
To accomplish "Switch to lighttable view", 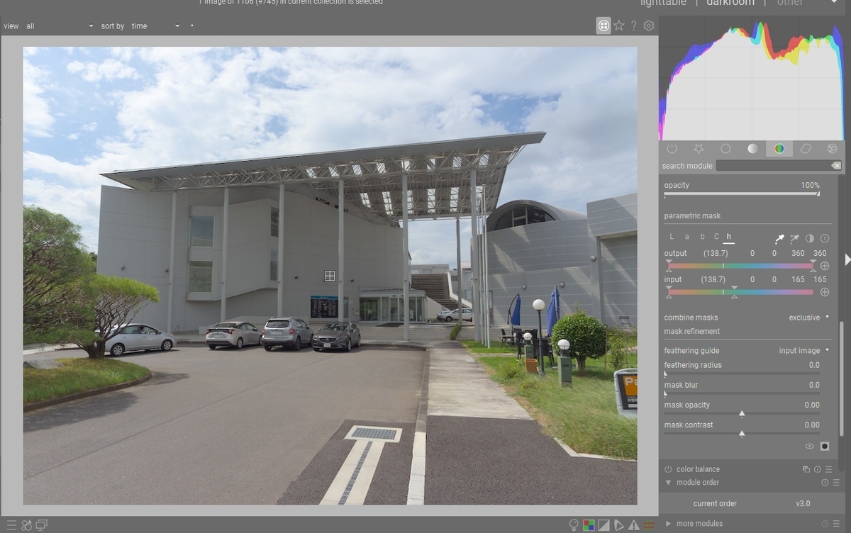I will coord(664,3).
